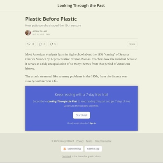This screenshot has width=163, height=163.
Task: Open the Privacy link in footer
Action: pyautogui.click(x=80, y=141)
